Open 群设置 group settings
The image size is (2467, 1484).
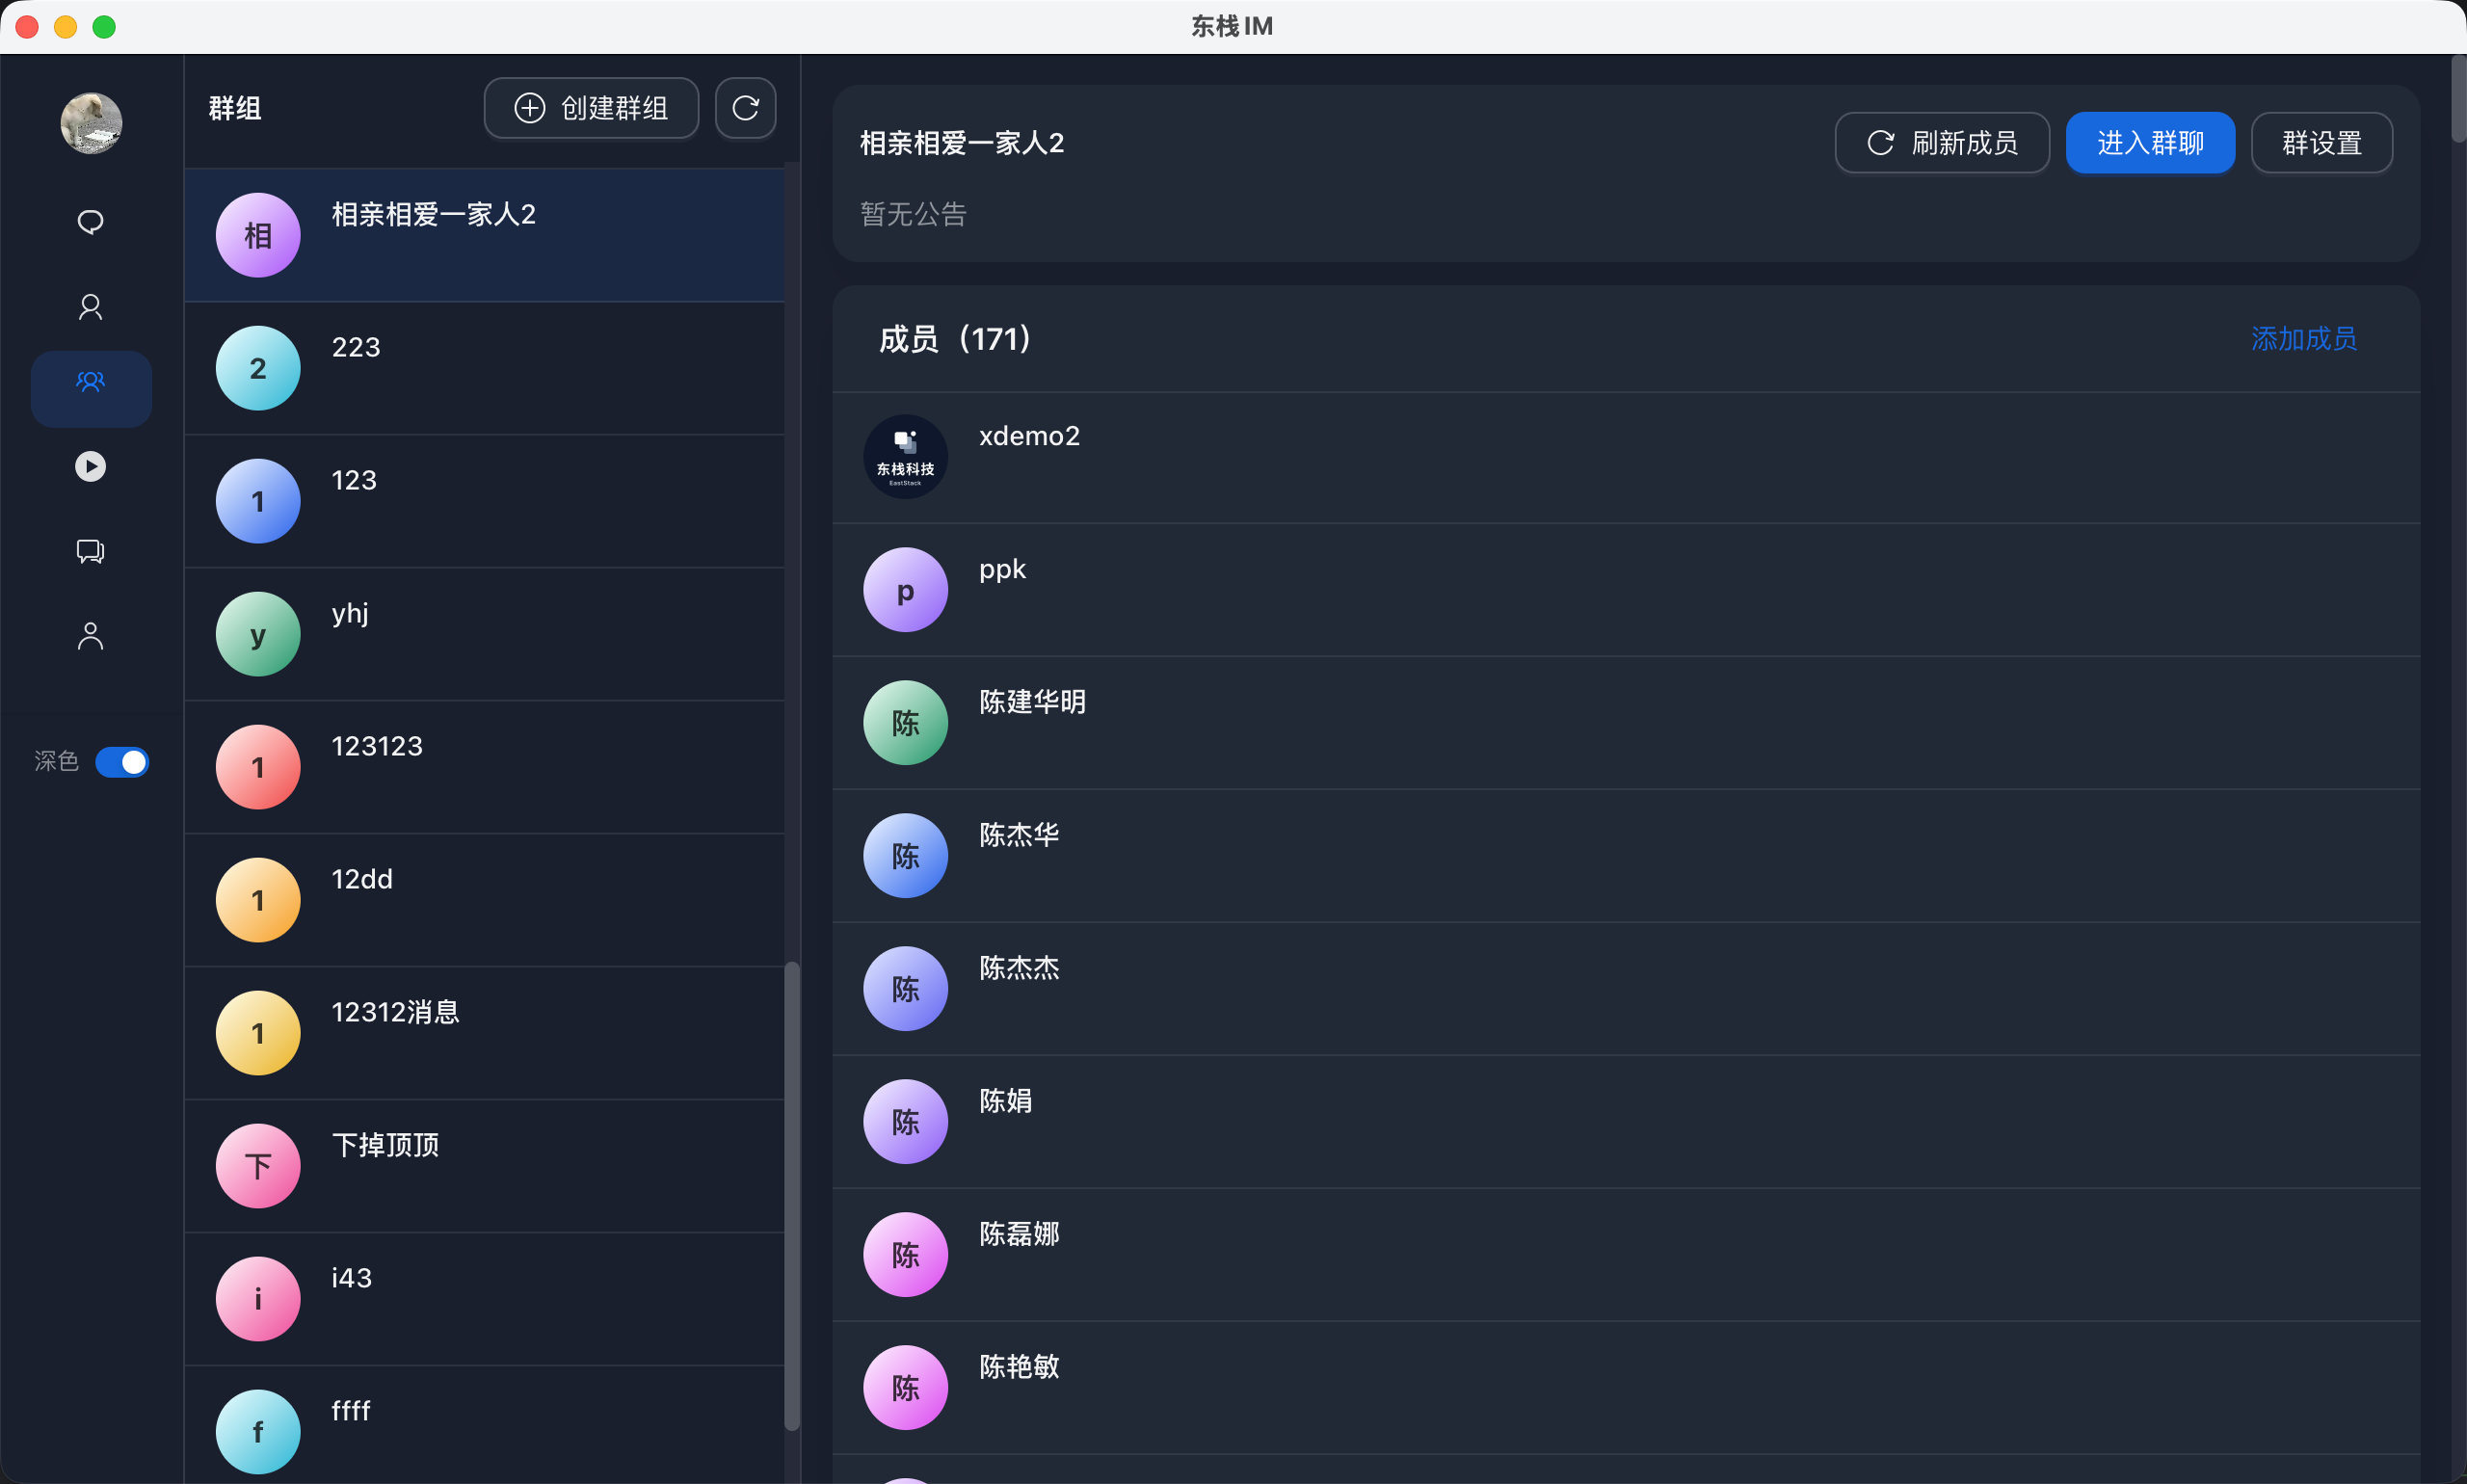[x=2321, y=143]
